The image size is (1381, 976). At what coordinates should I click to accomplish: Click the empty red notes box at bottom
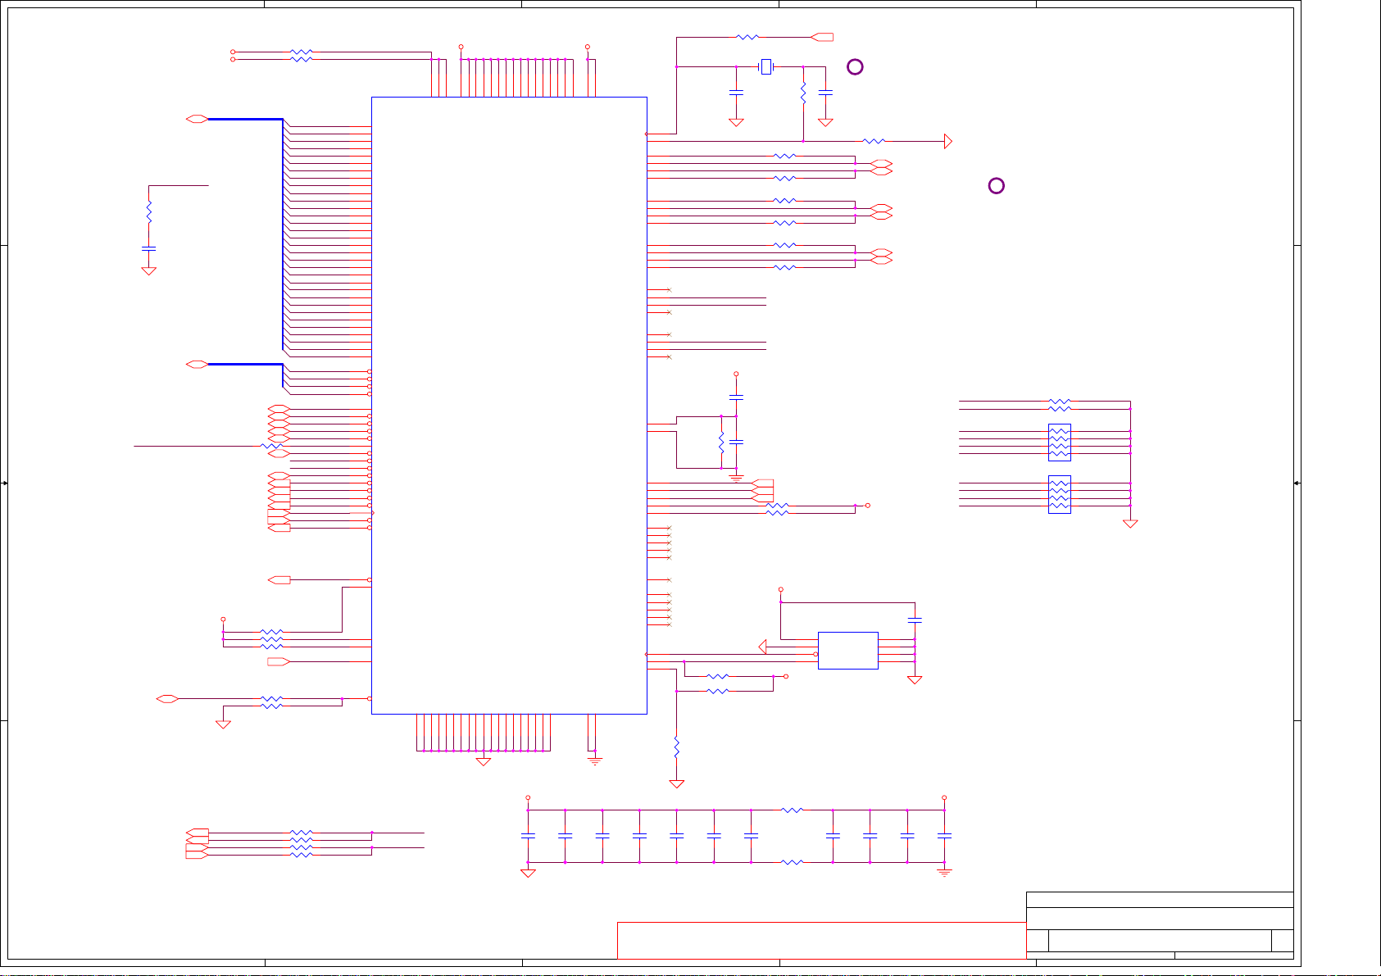point(821,940)
